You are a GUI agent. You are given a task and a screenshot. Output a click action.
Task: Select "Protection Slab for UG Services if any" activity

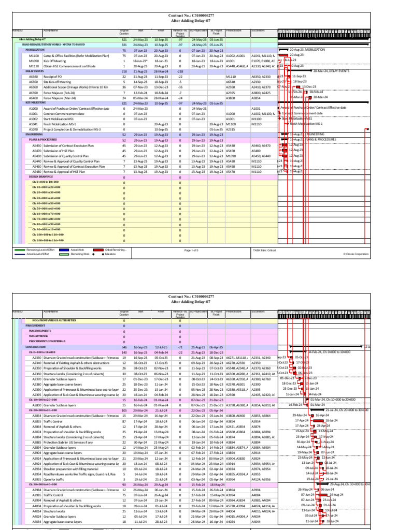click(x=68, y=442)
